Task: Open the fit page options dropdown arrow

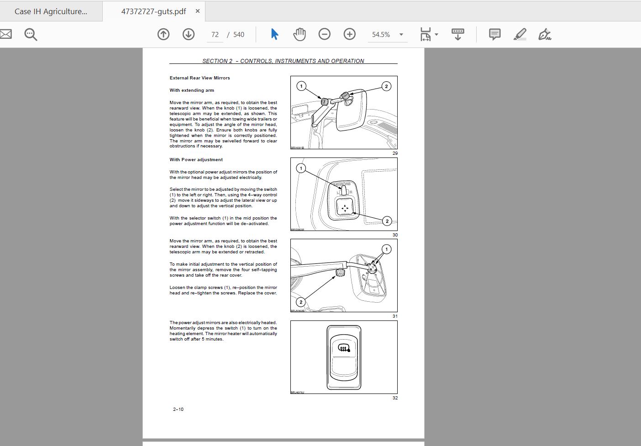Action: 436,35
